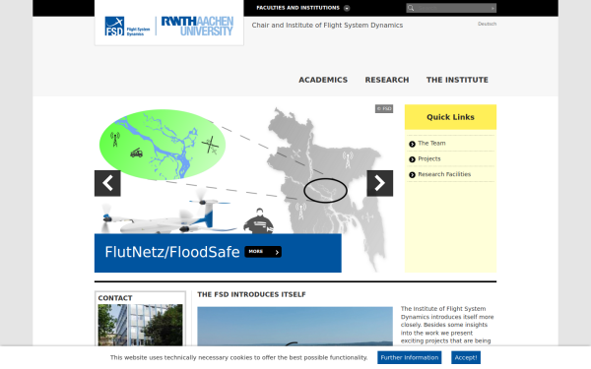Image resolution: width=591 pixels, height=369 pixels.
Task: Show next slide with right arrow
Action: click(x=380, y=183)
